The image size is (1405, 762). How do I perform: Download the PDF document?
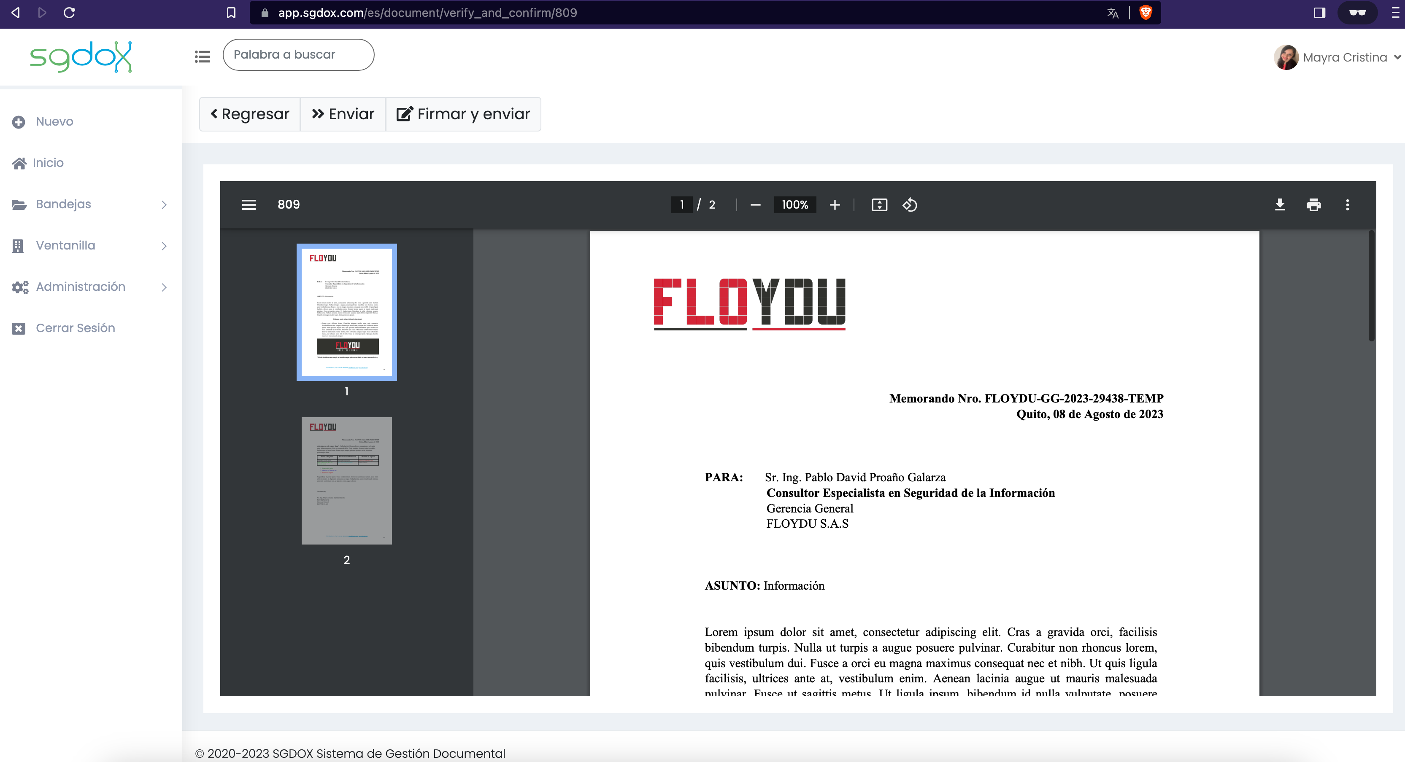point(1280,205)
